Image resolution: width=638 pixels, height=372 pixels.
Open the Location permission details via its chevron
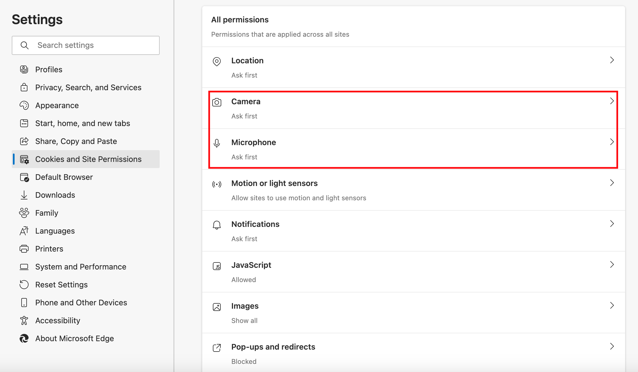coord(612,60)
